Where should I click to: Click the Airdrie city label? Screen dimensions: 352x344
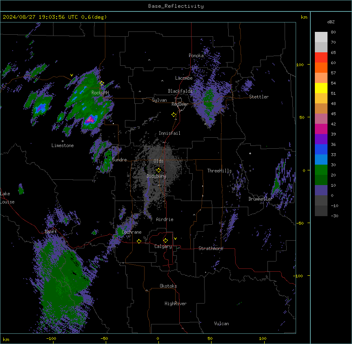tap(165, 219)
